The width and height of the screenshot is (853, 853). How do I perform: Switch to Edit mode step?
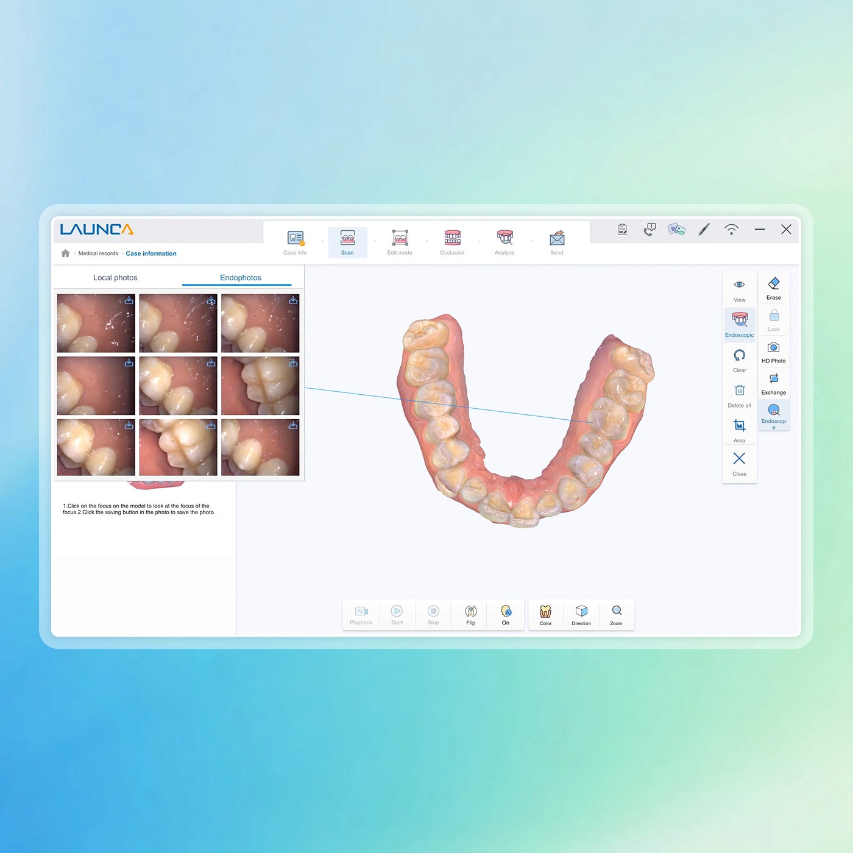pyautogui.click(x=400, y=242)
